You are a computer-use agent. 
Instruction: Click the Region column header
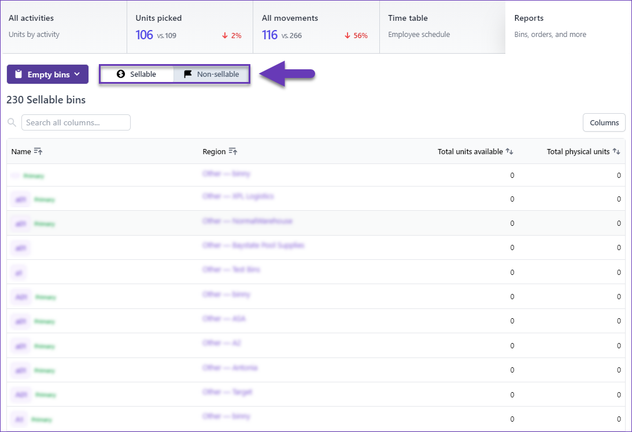(214, 151)
